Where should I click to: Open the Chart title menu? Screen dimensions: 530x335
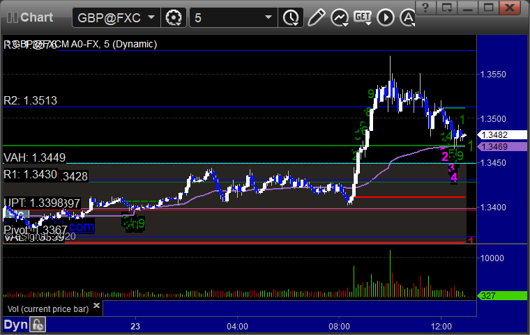tap(36, 17)
